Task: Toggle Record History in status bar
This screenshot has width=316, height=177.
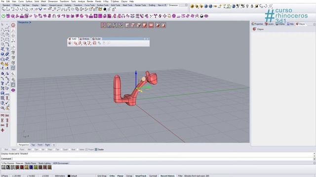Action: [167, 176]
